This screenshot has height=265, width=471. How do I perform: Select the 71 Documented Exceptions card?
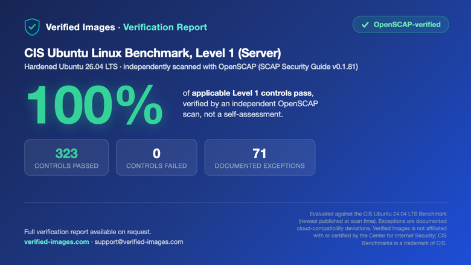260,158
